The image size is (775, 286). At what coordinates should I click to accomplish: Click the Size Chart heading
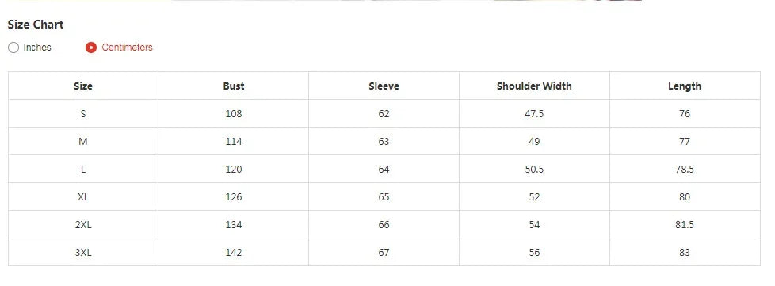tap(36, 25)
